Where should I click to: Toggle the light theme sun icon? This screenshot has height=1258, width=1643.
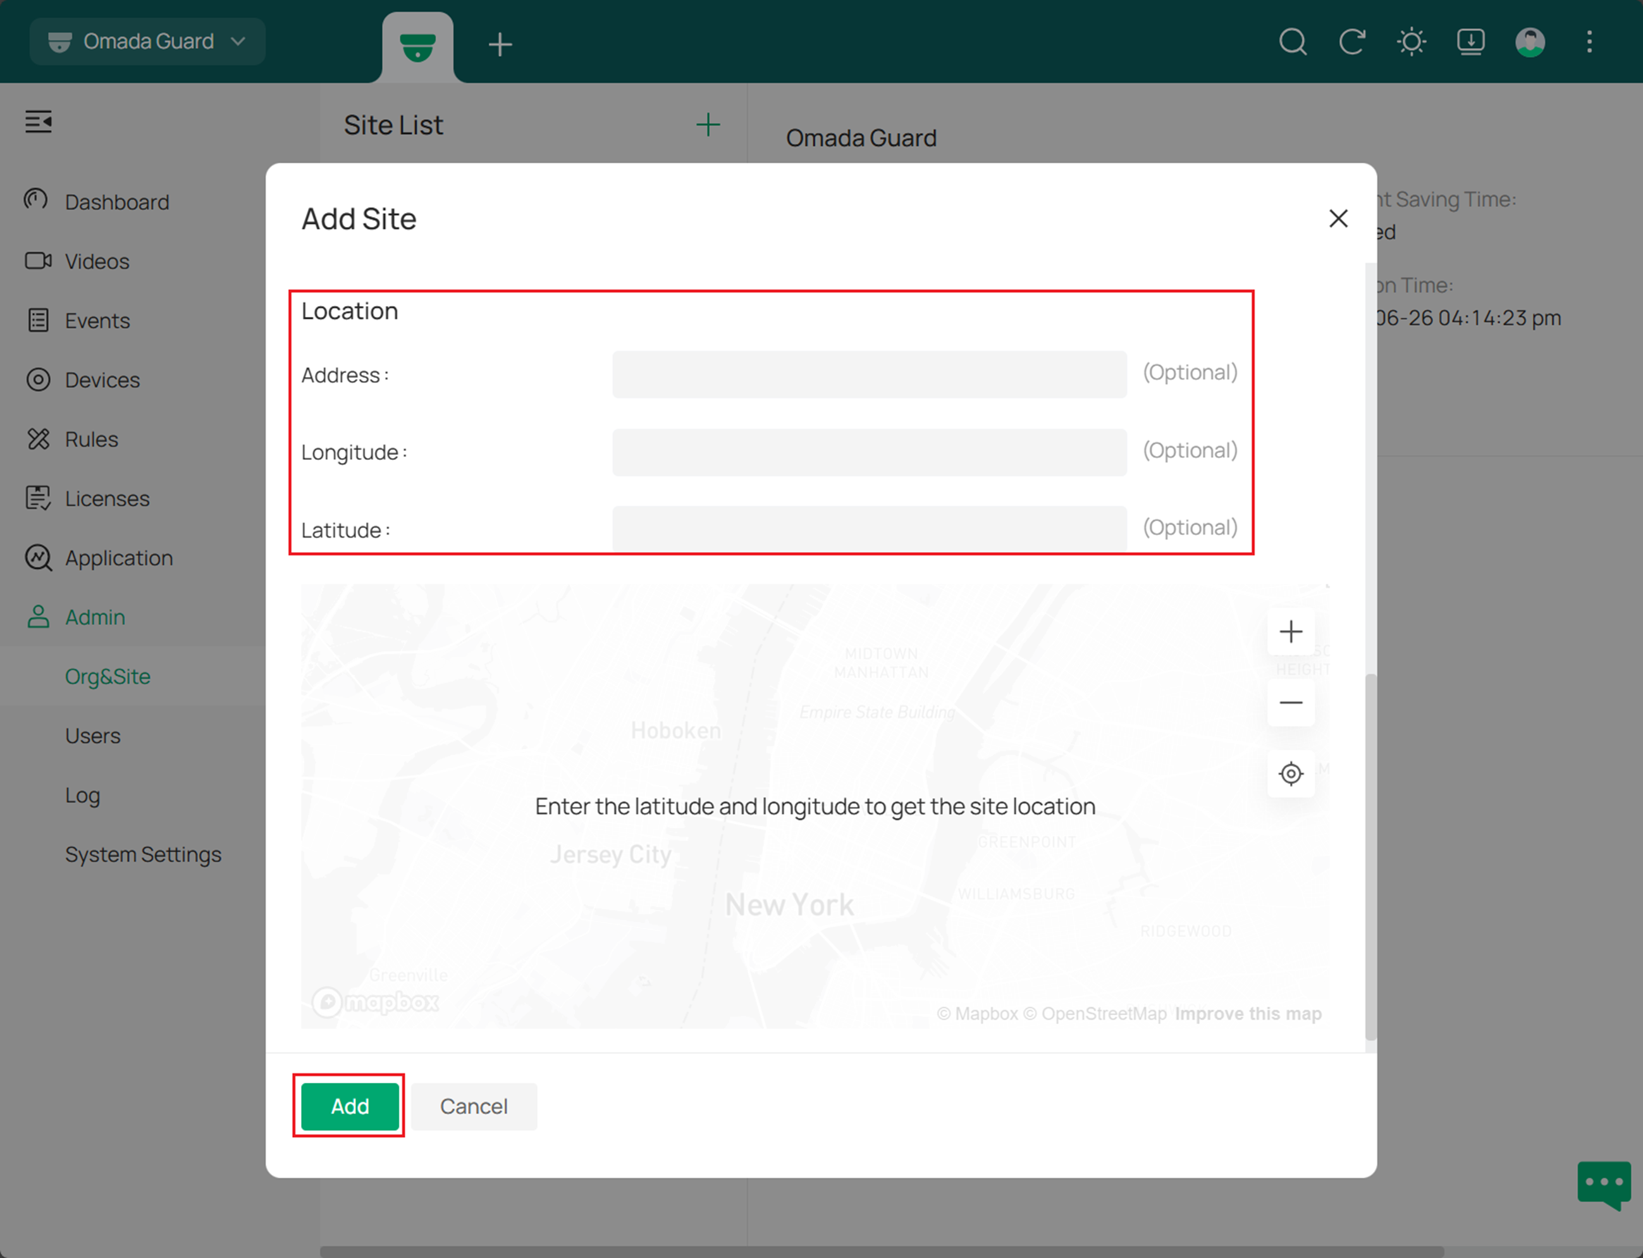pos(1411,42)
